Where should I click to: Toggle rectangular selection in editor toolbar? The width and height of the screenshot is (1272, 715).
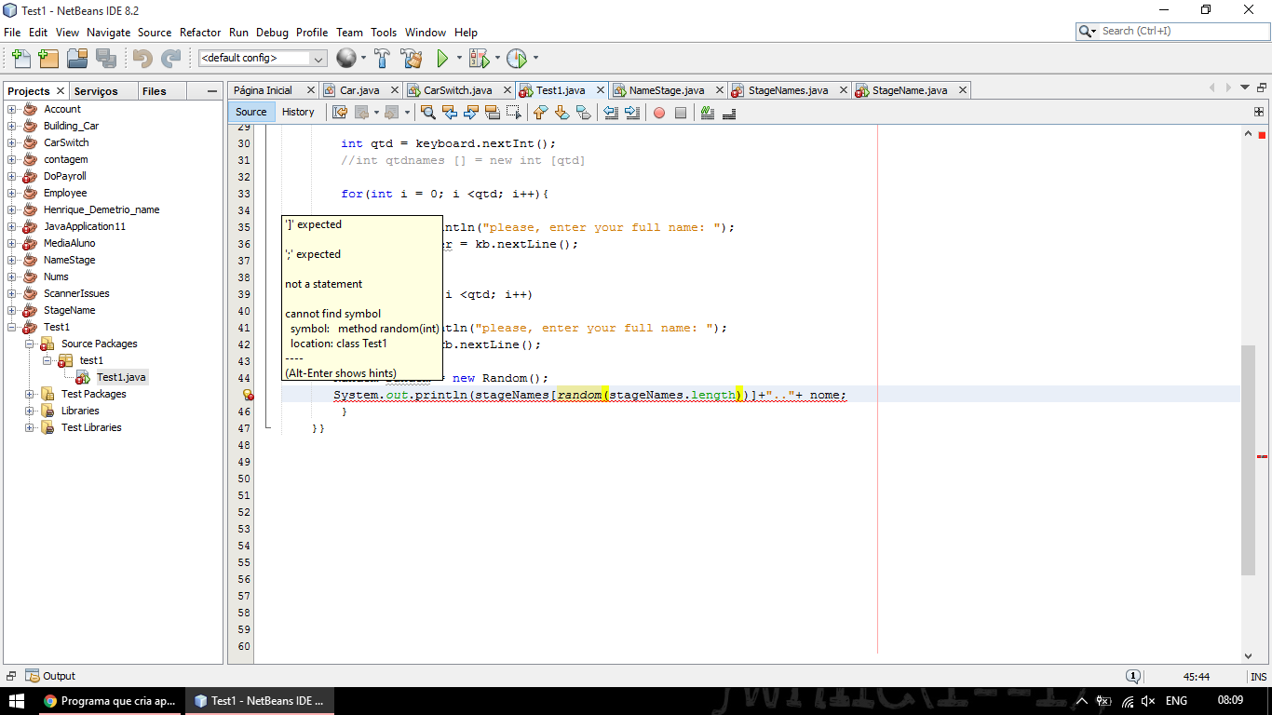pos(513,113)
